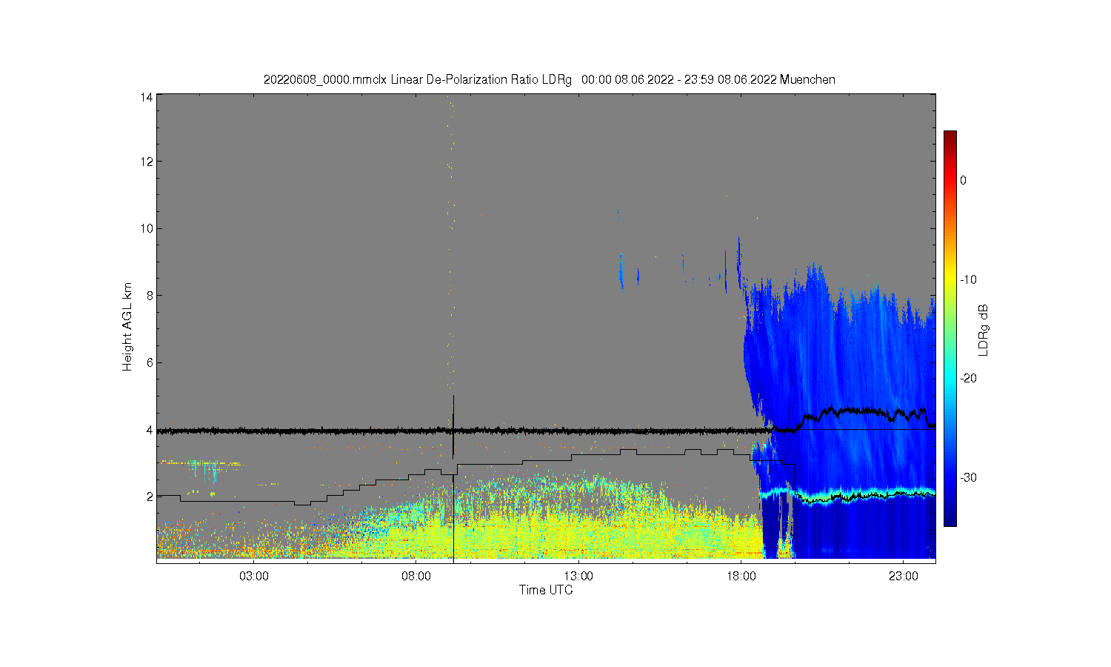Click the 23:00 time tick label
The height and width of the screenshot is (667, 1111).
(x=904, y=576)
